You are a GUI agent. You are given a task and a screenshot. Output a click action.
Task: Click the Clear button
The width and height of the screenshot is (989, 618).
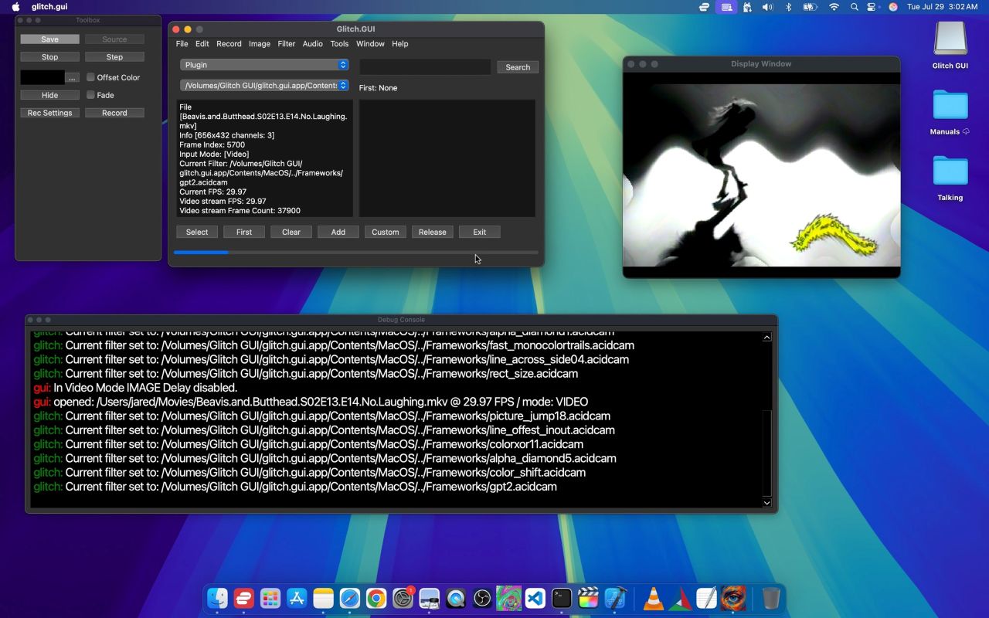click(291, 232)
